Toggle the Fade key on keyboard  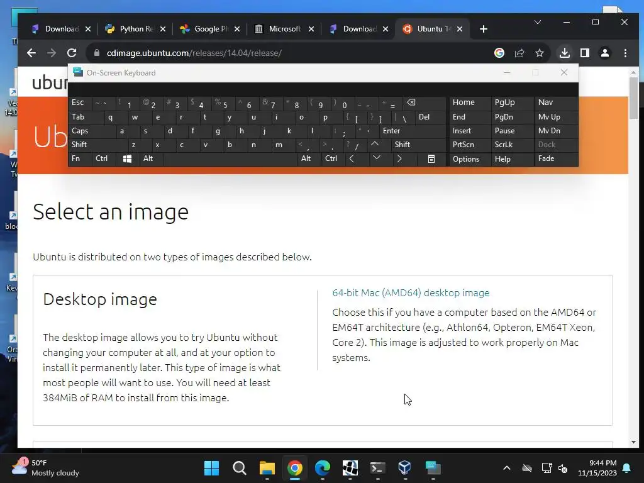557,158
